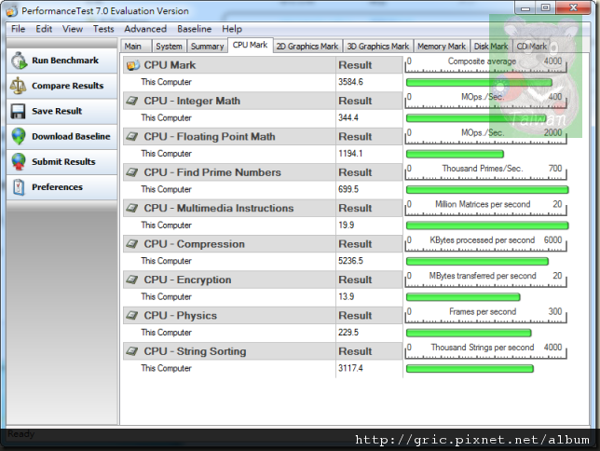Switch to the System tab
This screenshot has height=451, width=600.
[x=170, y=47]
